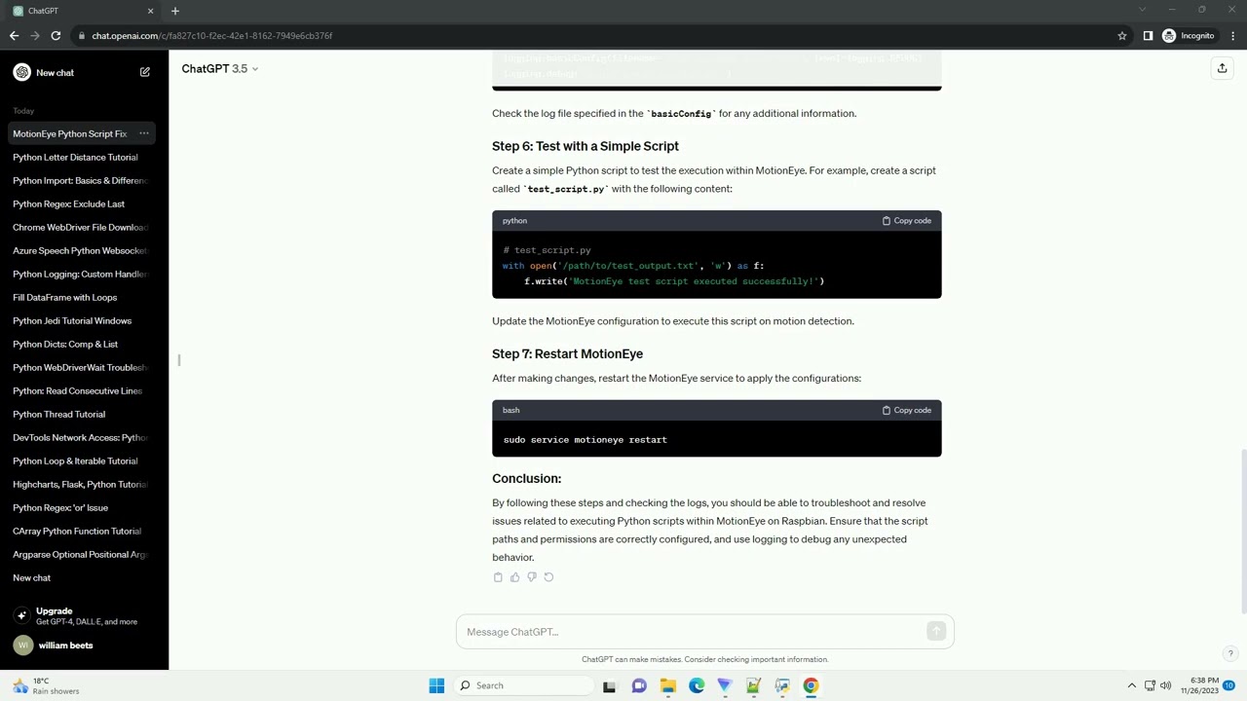
Task: Open the help question mark button
Action: (1230, 653)
